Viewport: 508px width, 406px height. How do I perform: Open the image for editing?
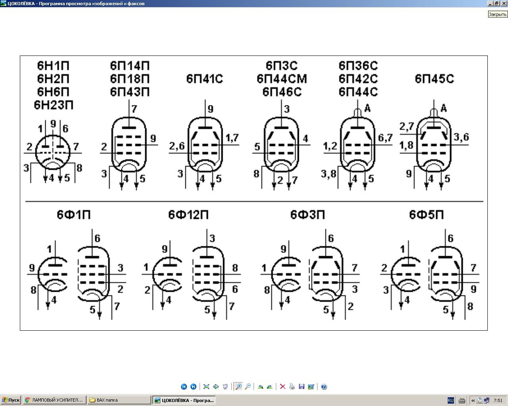tap(311, 387)
